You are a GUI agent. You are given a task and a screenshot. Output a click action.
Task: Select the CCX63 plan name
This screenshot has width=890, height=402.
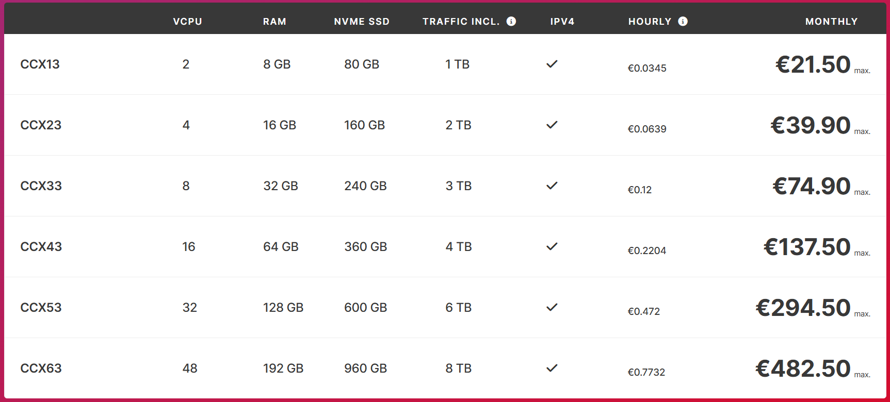[41, 368]
